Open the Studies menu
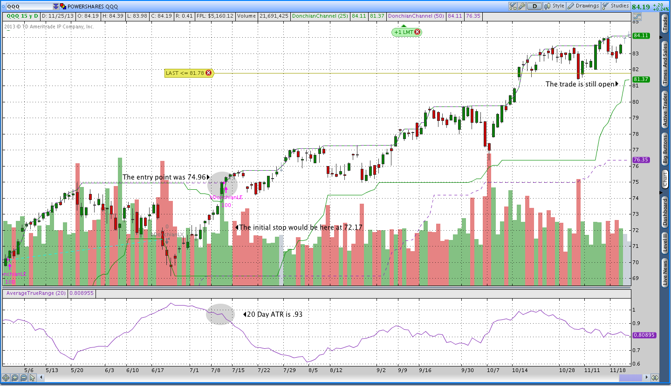This screenshot has height=386, width=671. (616, 6)
